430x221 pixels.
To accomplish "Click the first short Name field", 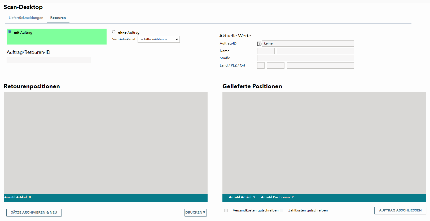I will (x=266, y=51).
